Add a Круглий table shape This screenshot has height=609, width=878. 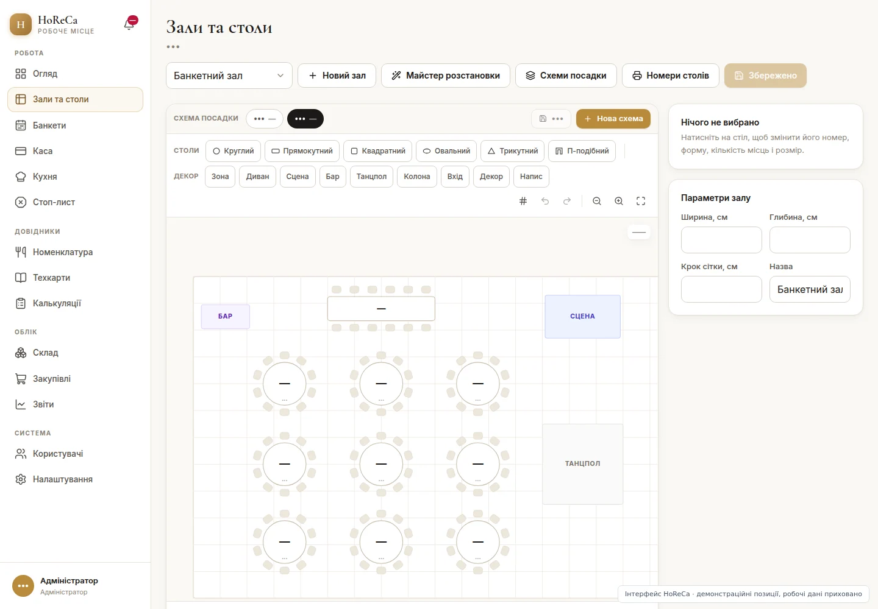(x=234, y=151)
